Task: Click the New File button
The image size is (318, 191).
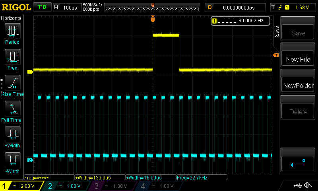Action: 298,58
